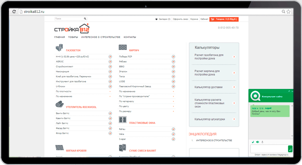Open Закладки (0) bookmarks link
This screenshot has height=165, width=302.
click(164, 19)
